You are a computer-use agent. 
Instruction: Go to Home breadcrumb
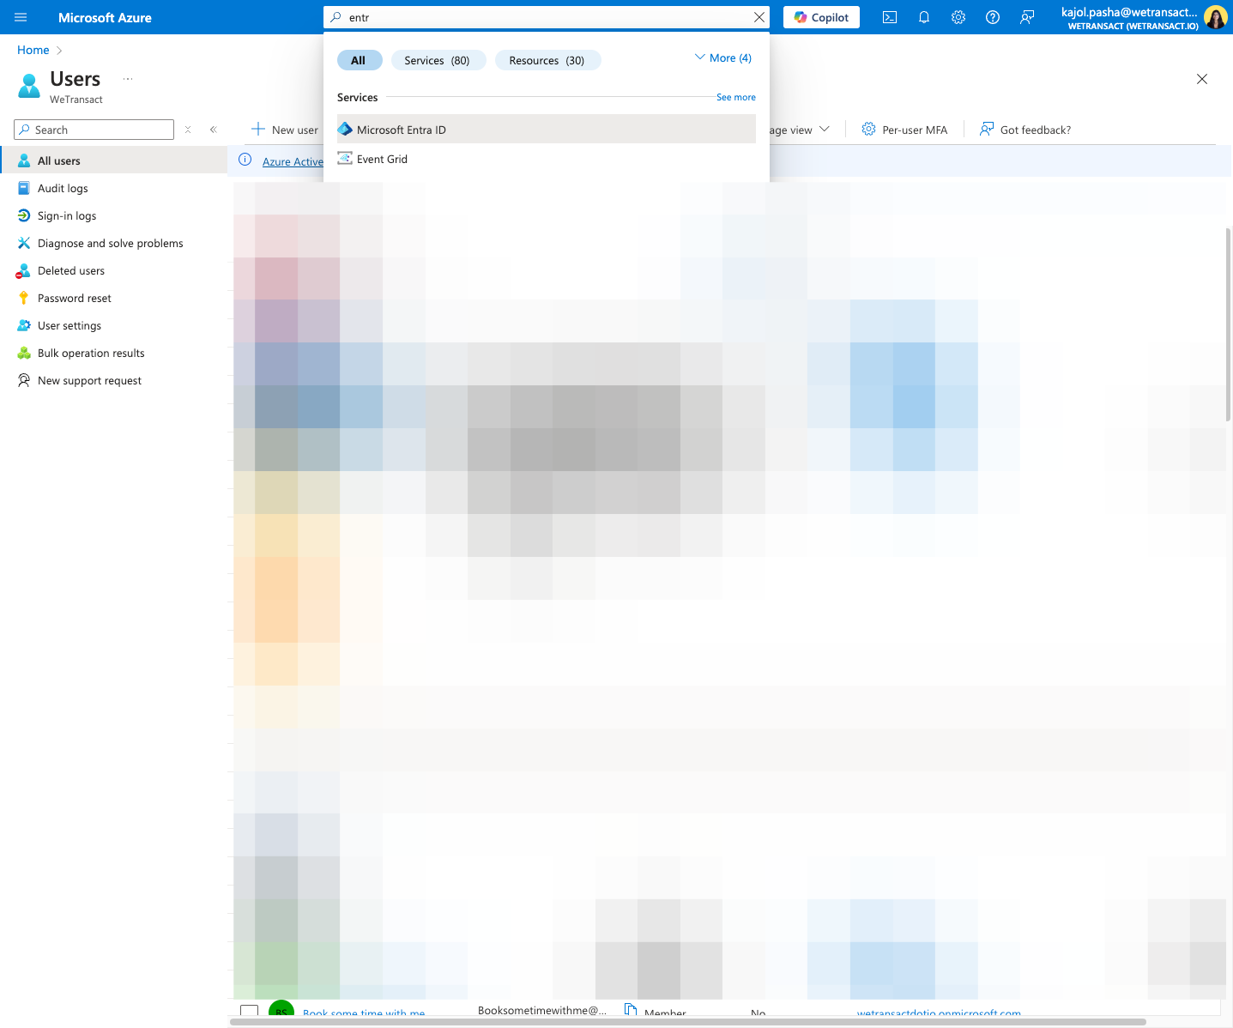(33, 50)
